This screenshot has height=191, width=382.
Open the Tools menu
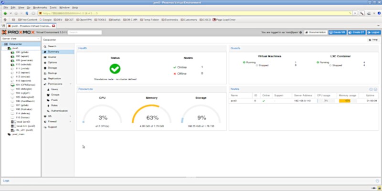[x=53, y=8]
